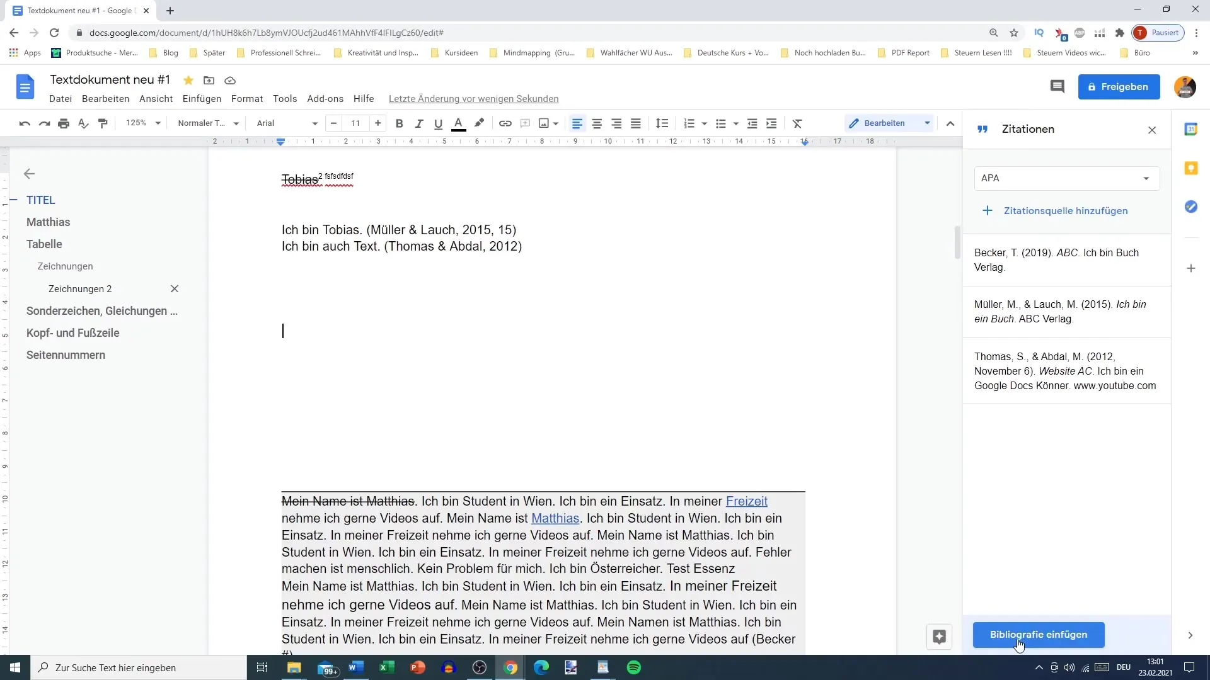Click the insert link icon

pos(505,123)
